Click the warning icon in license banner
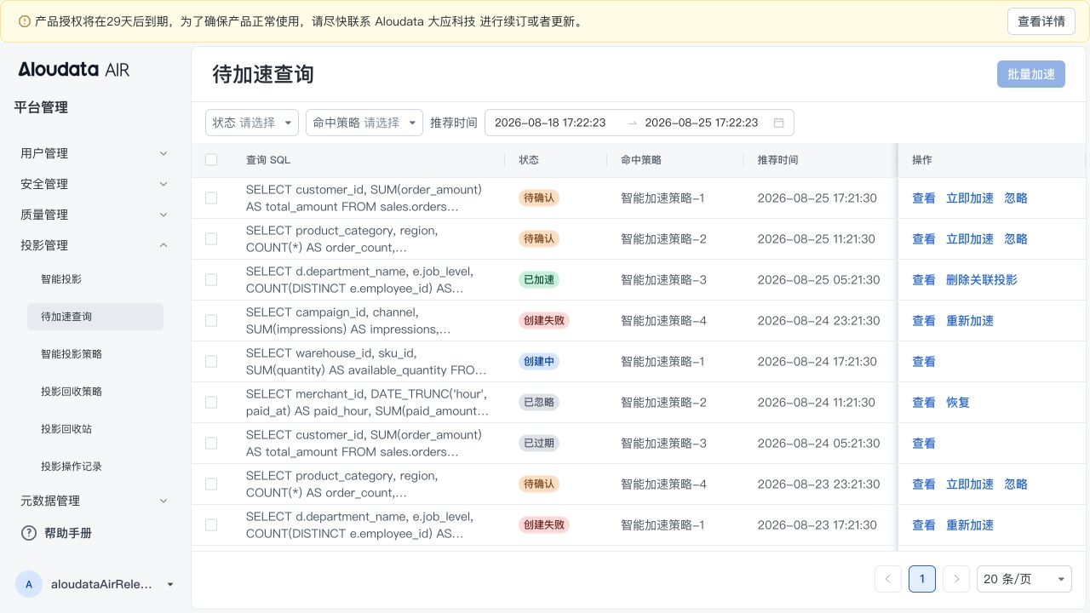1090x613 pixels. [24, 21]
